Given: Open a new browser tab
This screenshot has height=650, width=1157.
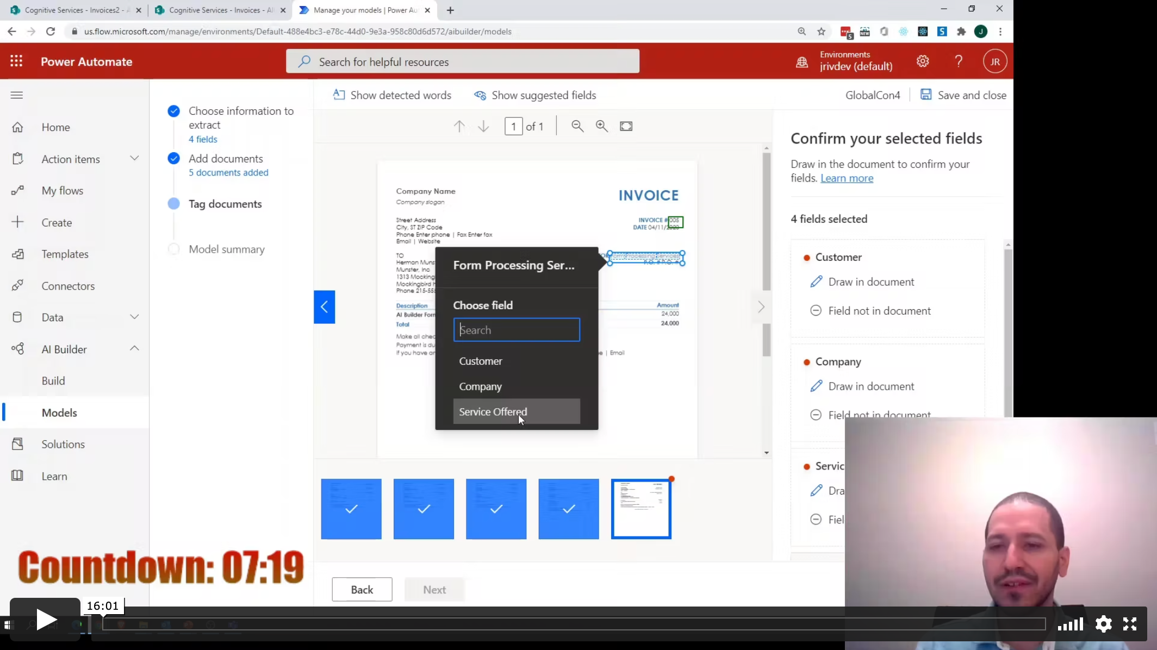Looking at the screenshot, I should click(x=450, y=10).
